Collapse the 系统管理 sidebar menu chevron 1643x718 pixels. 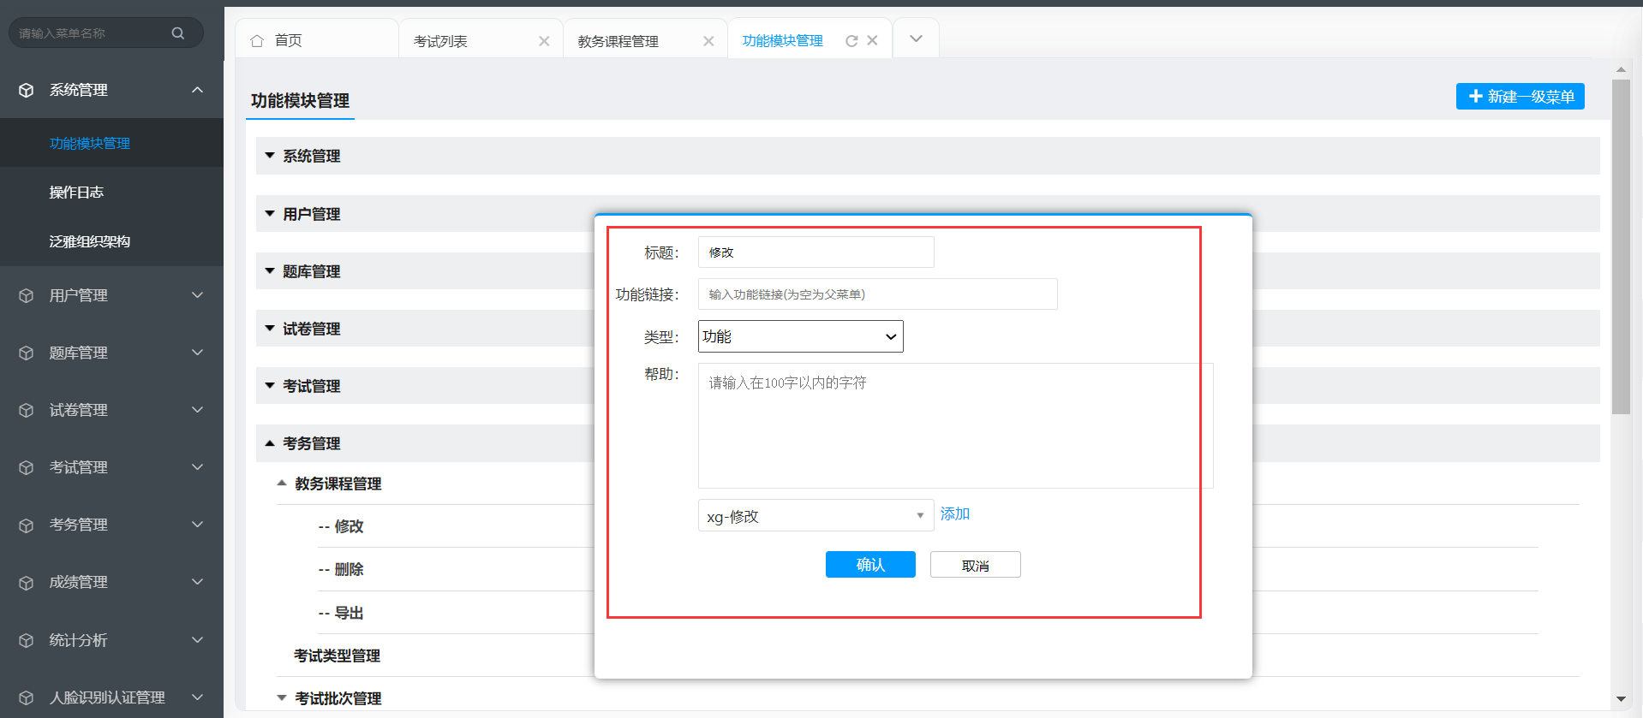(x=198, y=90)
